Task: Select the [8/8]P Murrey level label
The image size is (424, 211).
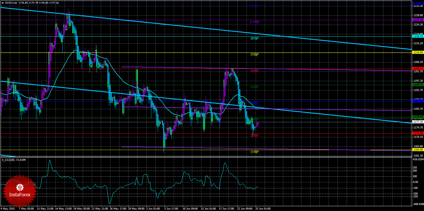Action: click(254, 38)
